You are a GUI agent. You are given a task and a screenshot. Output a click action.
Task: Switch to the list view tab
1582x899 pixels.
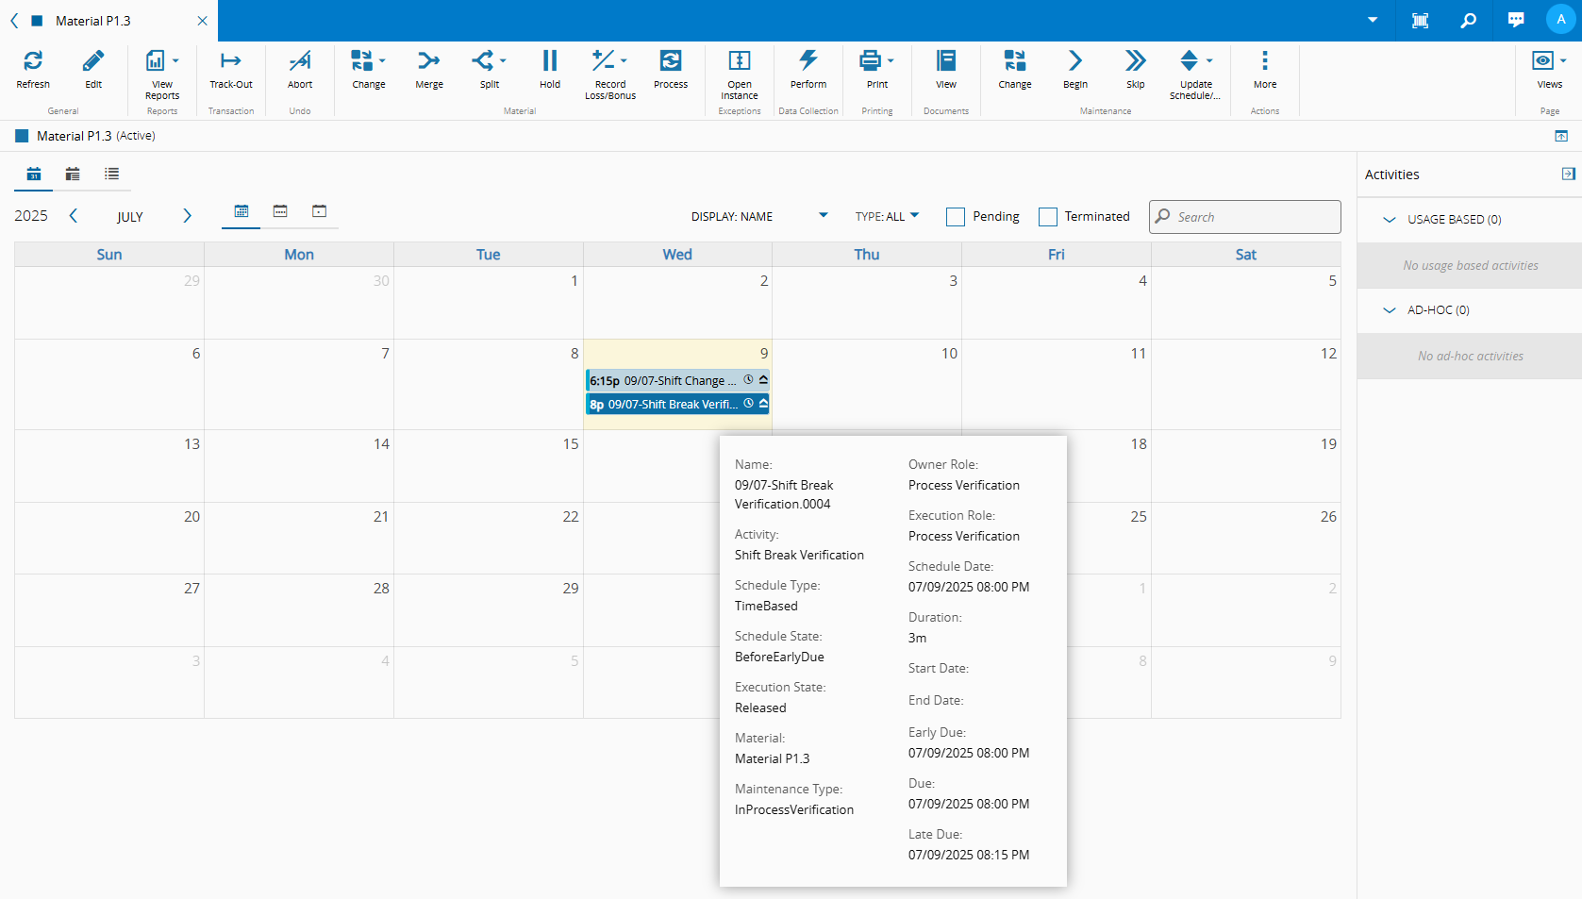pos(112,174)
